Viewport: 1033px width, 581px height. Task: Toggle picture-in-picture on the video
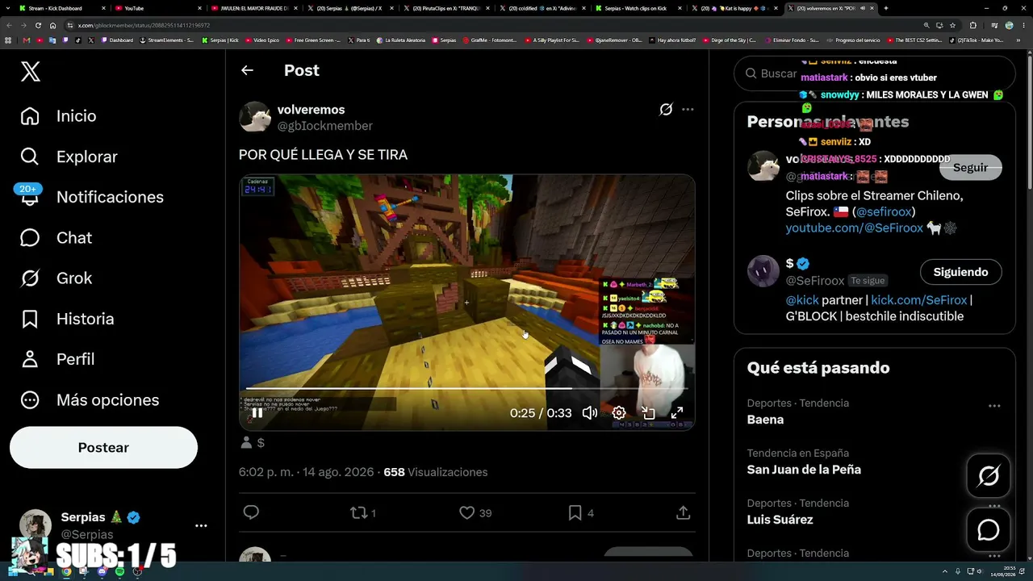[648, 413]
